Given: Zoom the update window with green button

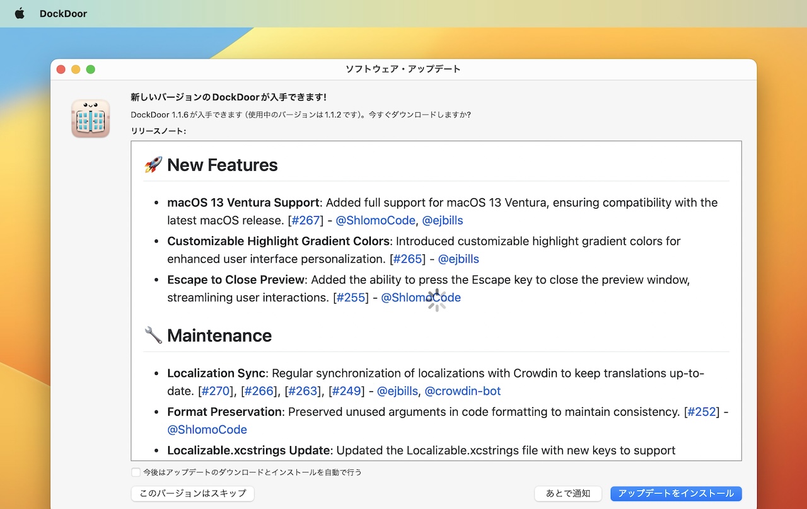Looking at the screenshot, I should (91, 69).
